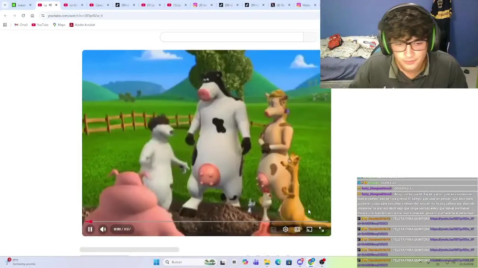Click the address bar URL
Screen dimensions: 478x268
click(75, 16)
